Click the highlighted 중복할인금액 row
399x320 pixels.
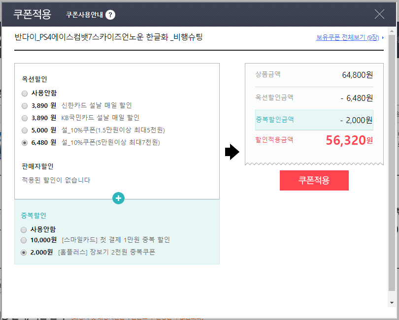(314, 120)
